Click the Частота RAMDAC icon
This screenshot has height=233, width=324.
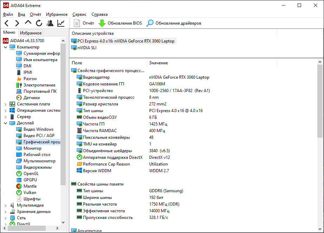tap(80, 131)
